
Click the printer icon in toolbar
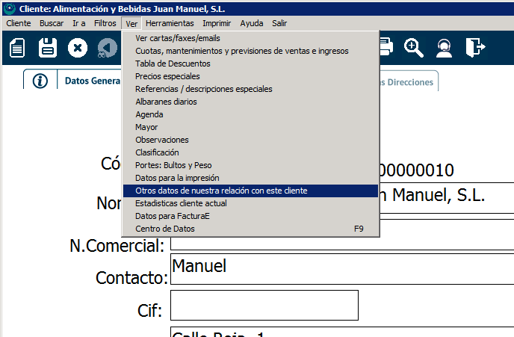(x=385, y=48)
